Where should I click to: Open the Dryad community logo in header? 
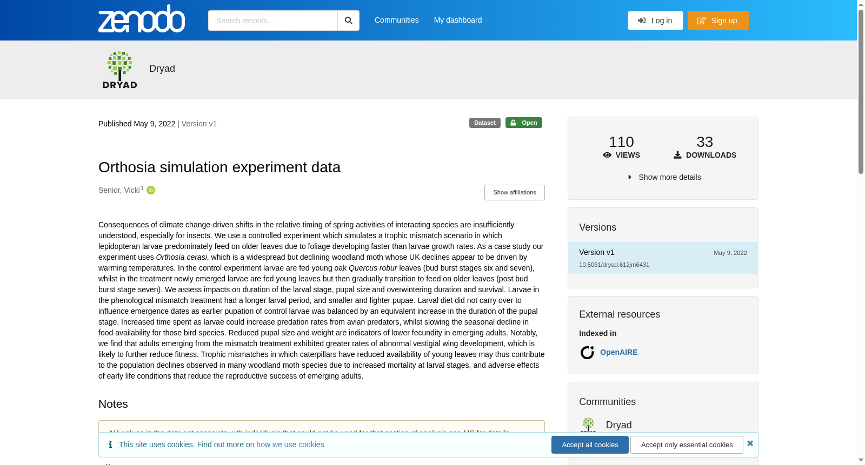120,70
